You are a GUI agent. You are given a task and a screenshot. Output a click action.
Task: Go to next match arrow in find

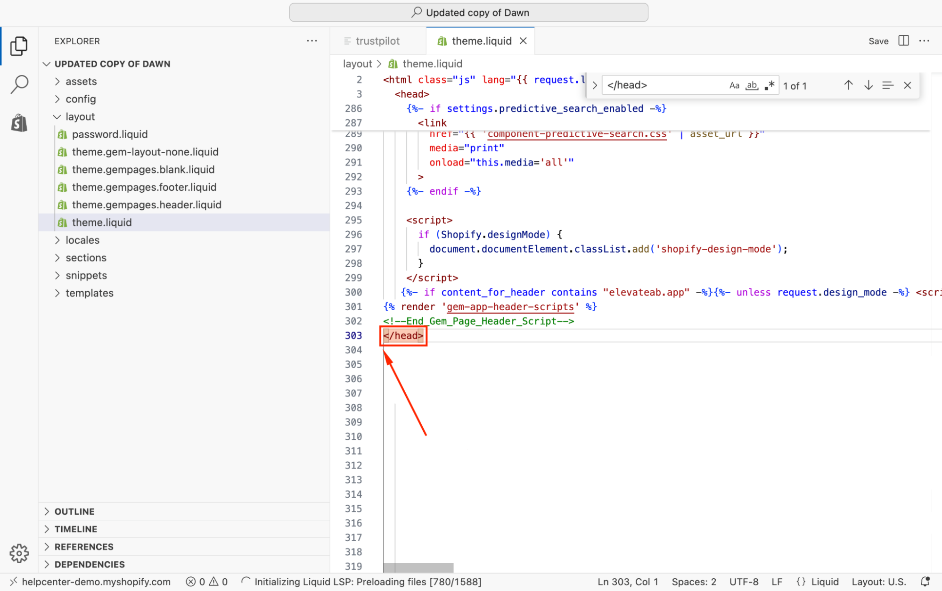[868, 85]
